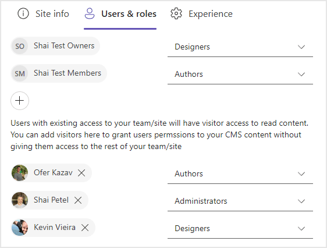This screenshot has height=248, width=327.
Task: Click the Users & roles person icon
Action: (x=90, y=14)
